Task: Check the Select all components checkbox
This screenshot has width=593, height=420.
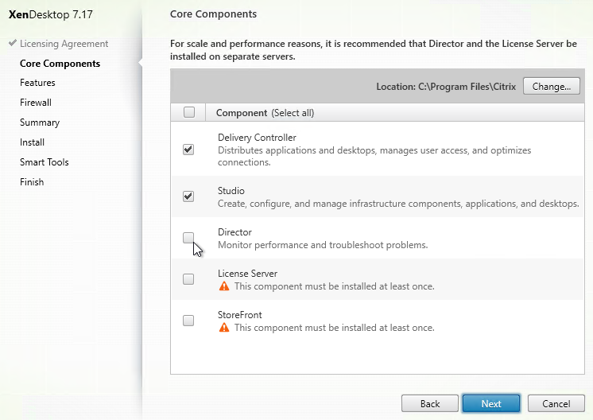Action: tap(189, 112)
